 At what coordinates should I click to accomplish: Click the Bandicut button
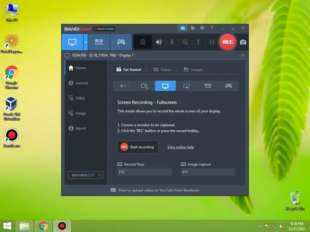86,175
